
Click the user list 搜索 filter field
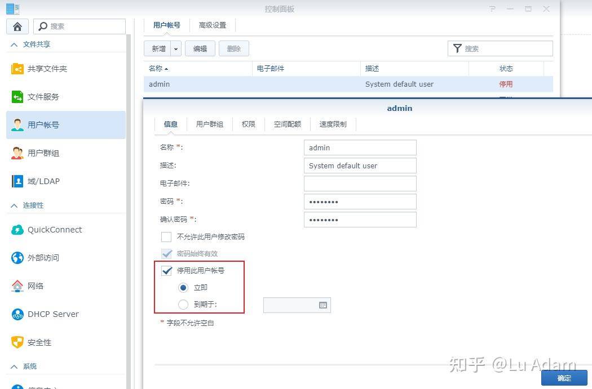coord(500,48)
